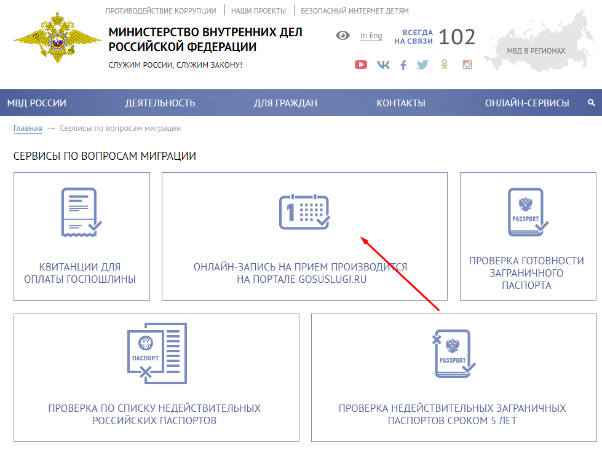Open the Instagram icon link
This screenshot has width=602, height=450.
(x=467, y=65)
